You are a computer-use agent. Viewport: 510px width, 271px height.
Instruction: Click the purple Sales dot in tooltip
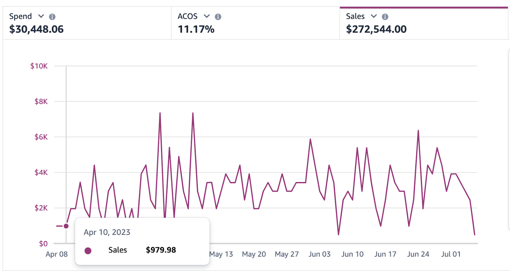pos(88,251)
